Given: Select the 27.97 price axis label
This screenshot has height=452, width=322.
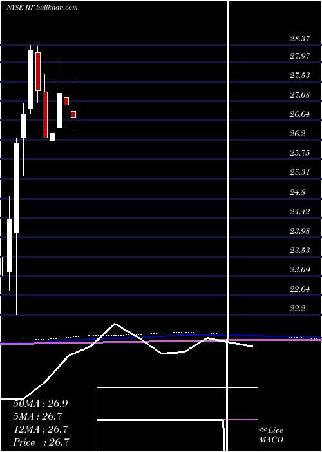Looking at the screenshot, I should pos(300,56).
